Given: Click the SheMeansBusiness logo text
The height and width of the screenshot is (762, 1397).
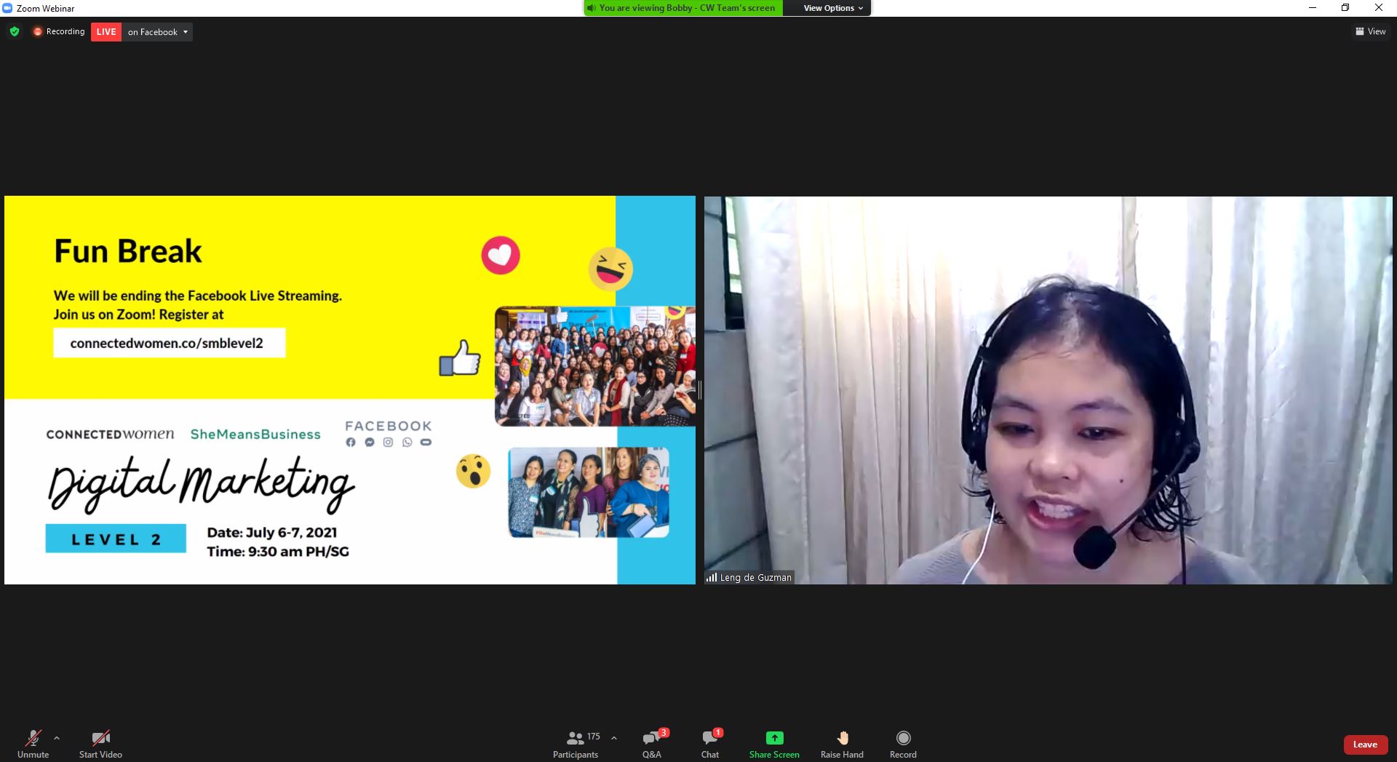Looking at the screenshot, I should pyautogui.click(x=255, y=434).
